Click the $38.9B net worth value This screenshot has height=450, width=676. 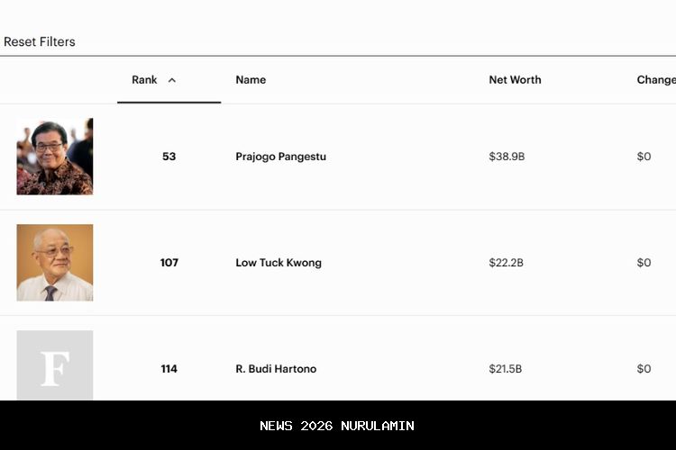pos(507,157)
